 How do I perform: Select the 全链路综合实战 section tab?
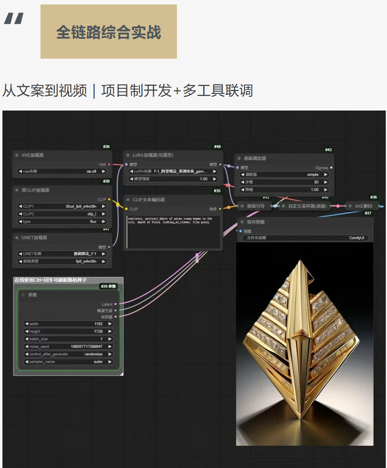108,32
